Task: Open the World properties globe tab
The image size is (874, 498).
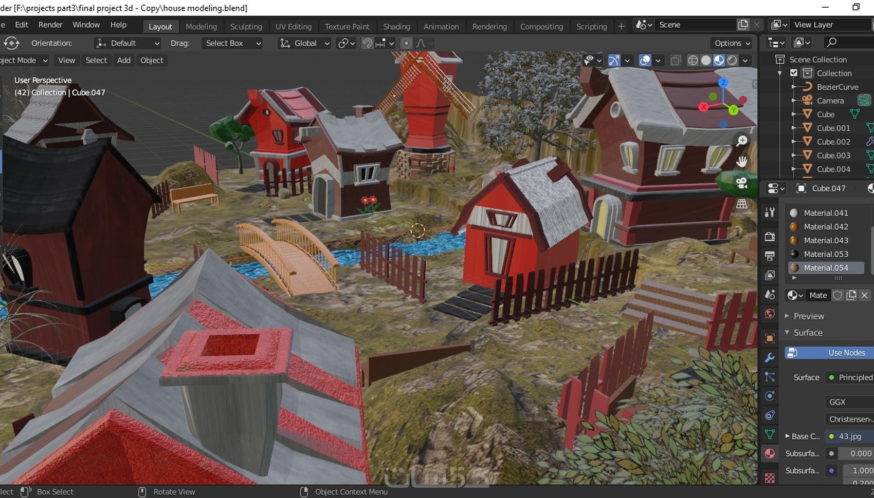Action: 770,314
